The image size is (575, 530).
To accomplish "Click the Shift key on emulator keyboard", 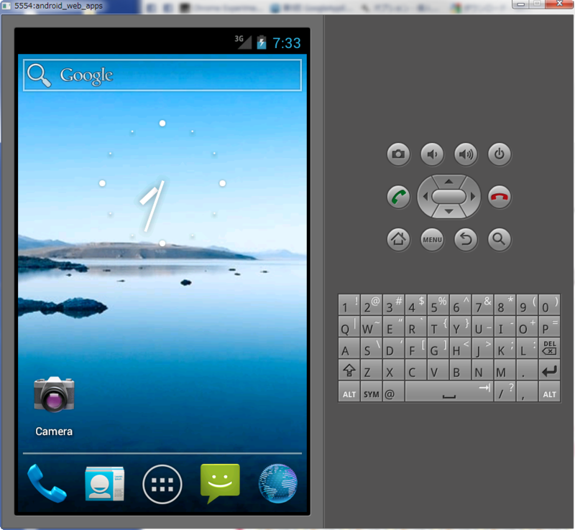I will coord(349,370).
